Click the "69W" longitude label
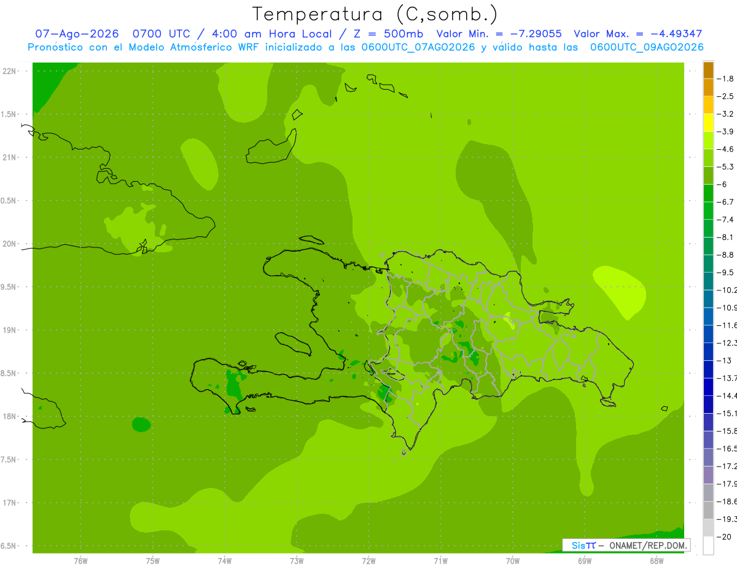 click(x=585, y=561)
